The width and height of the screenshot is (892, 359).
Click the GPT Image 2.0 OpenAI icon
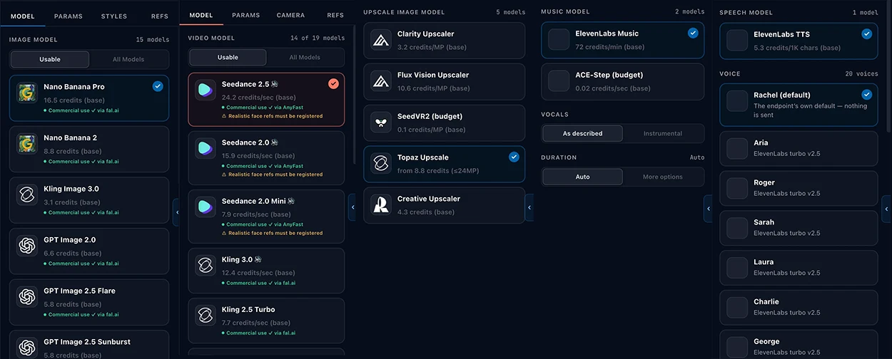tap(27, 246)
